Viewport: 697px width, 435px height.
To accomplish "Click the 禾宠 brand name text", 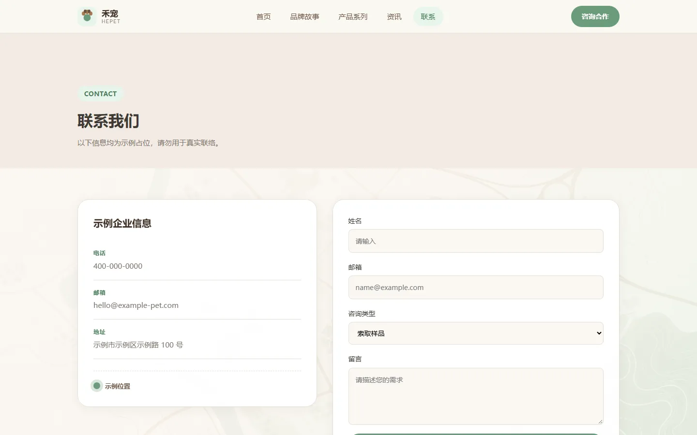I will coord(110,14).
